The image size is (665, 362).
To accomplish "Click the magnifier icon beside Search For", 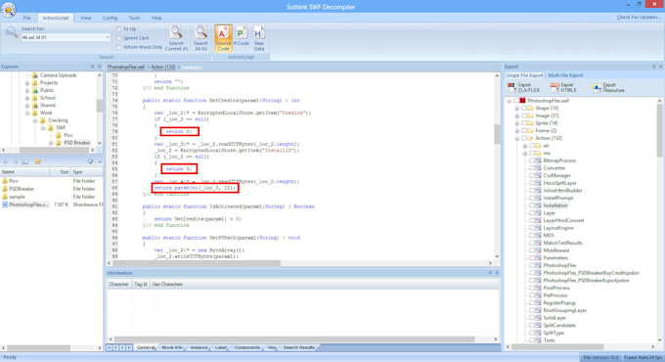I will click(11, 32).
